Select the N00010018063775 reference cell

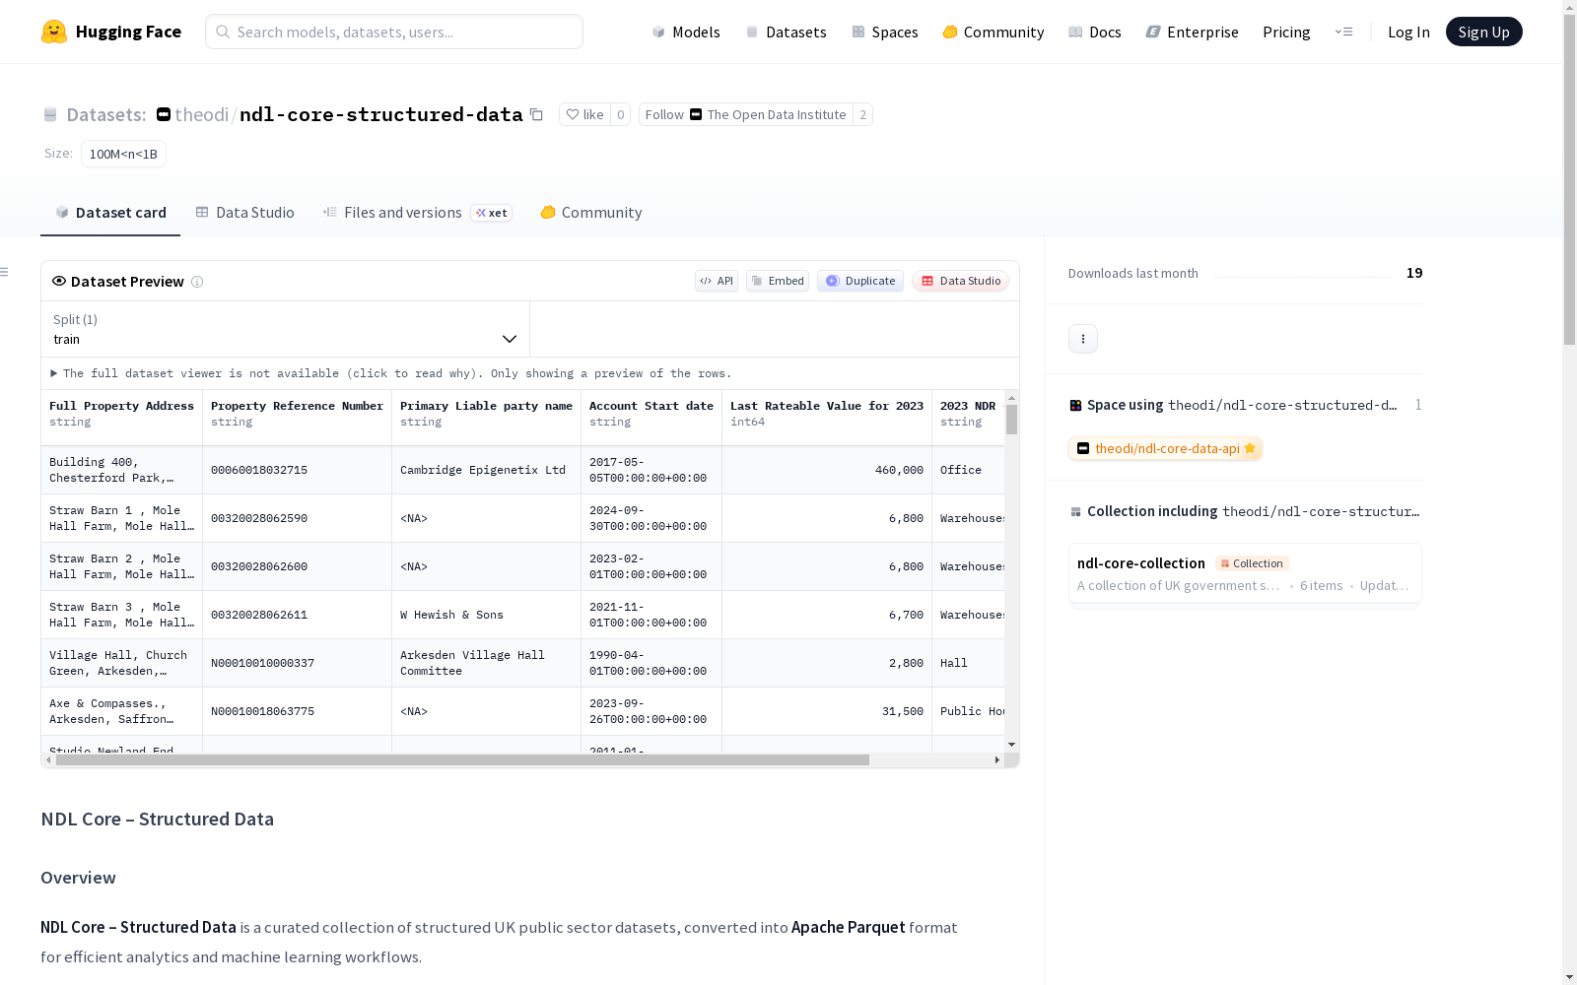point(298,711)
